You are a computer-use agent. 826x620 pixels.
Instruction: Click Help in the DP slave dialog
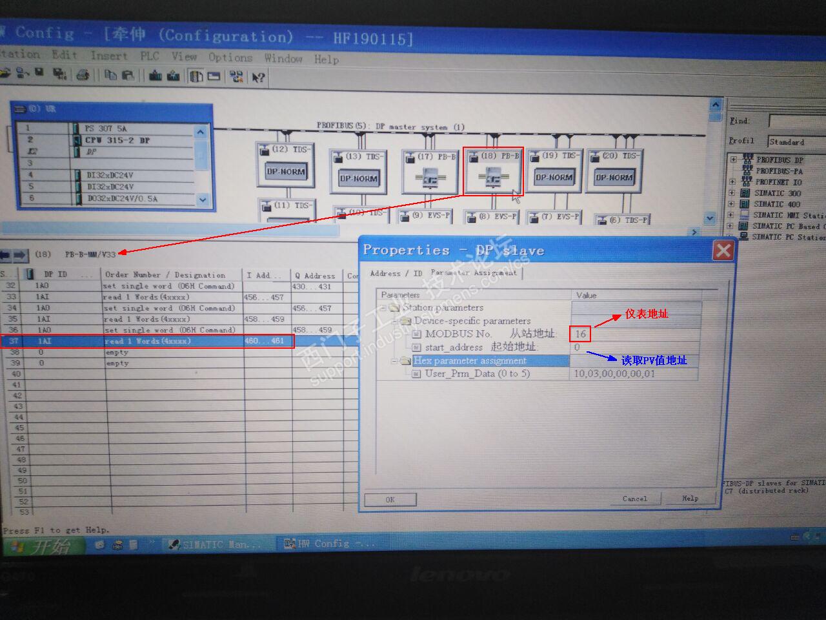pos(690,498)
